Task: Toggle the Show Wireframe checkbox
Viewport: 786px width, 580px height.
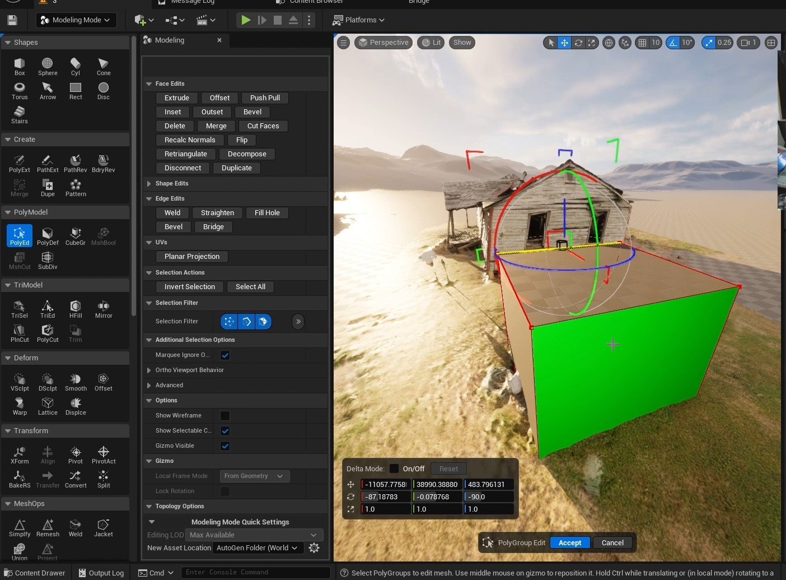Action: [224, 415]
